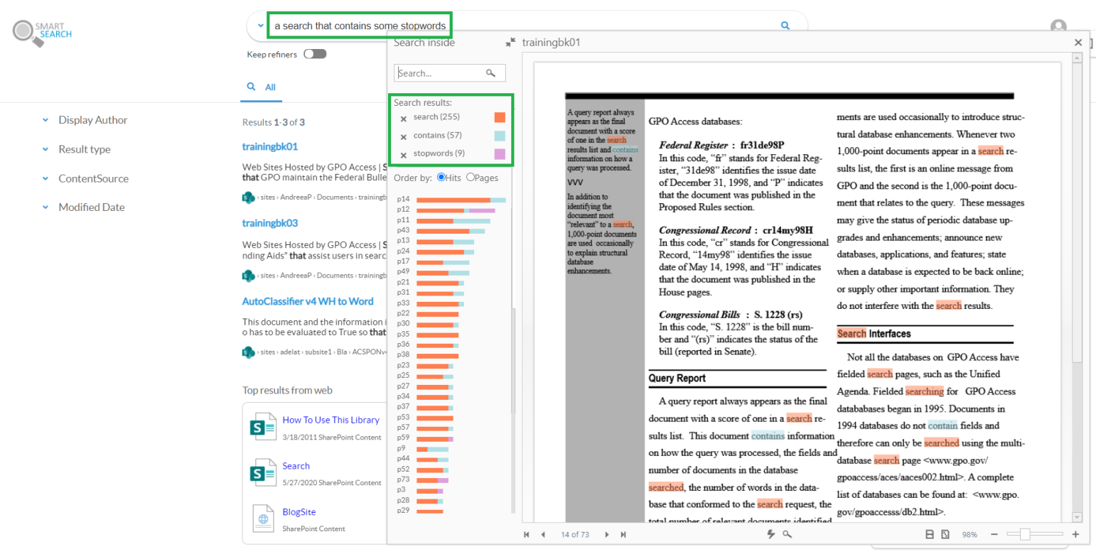
Task: Select the Hits order radio button
Action: click(x=441, y=178)
